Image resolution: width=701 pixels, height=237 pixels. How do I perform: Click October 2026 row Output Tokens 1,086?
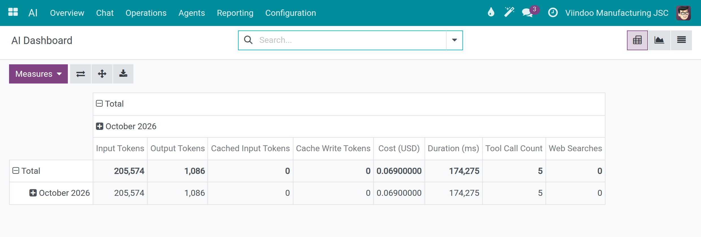click(178, 193)
